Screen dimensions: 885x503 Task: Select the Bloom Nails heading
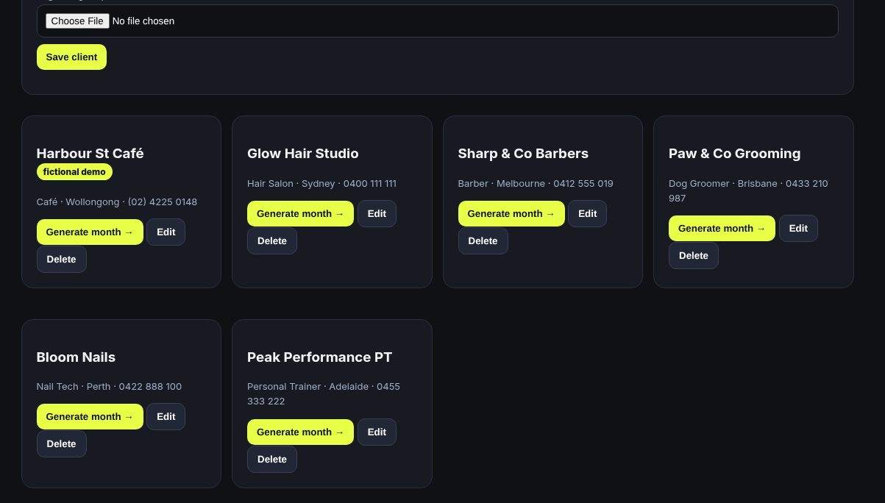click(76, 357)
